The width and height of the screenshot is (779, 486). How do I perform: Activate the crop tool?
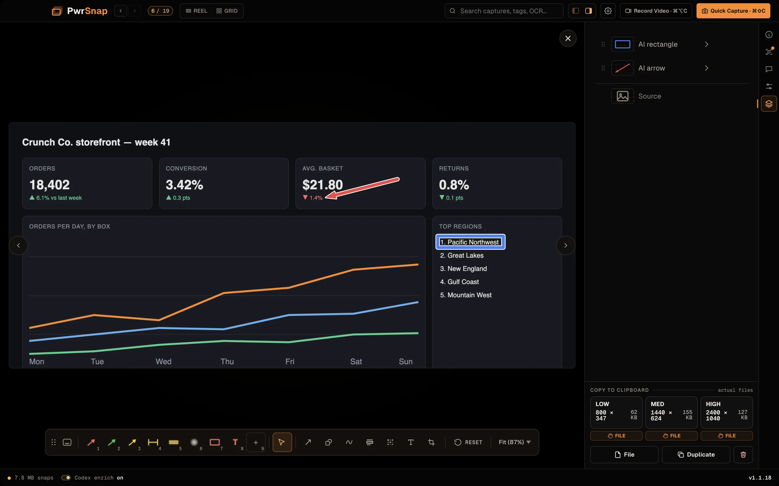click(432, 442)
